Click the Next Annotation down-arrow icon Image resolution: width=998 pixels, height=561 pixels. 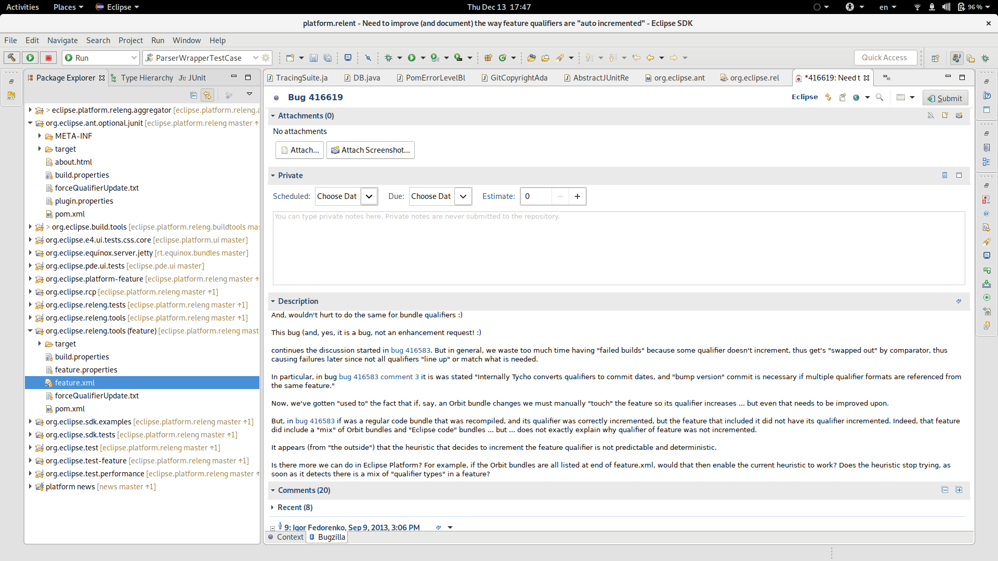tap(589, 58)
